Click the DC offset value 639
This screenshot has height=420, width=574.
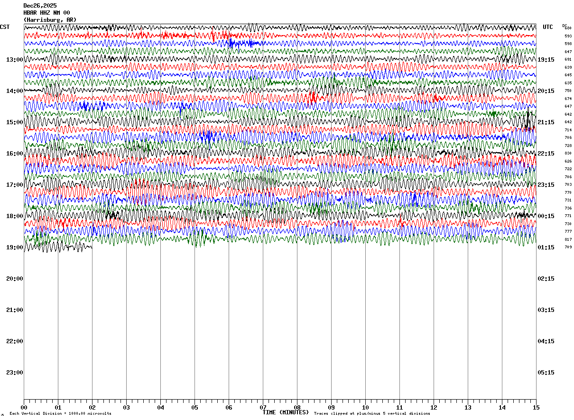coord(568,67)
